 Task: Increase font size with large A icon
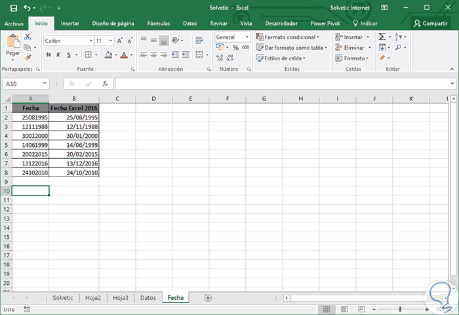click(x=120, y=41)
